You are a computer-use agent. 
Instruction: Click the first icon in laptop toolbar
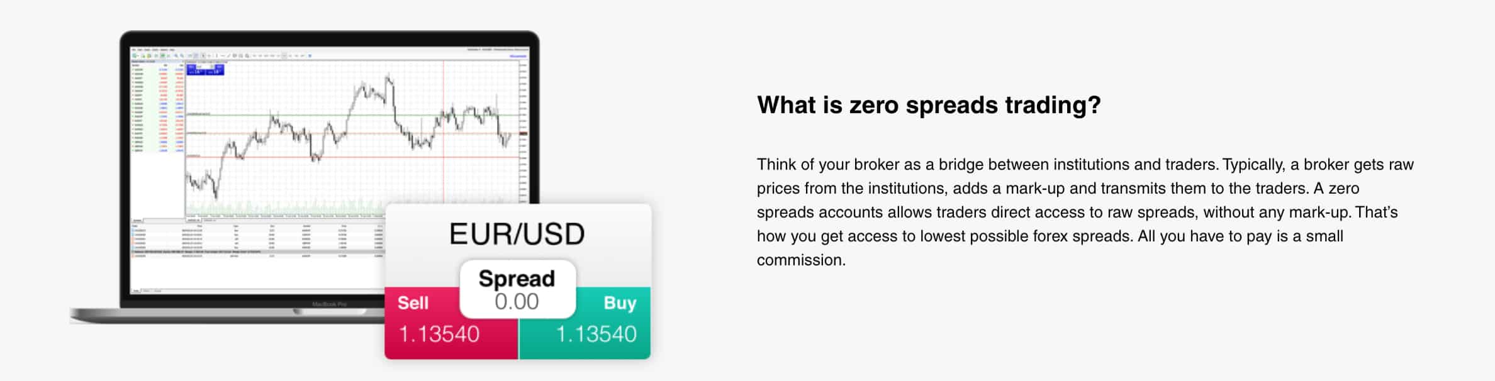click(x=134, y=56)
